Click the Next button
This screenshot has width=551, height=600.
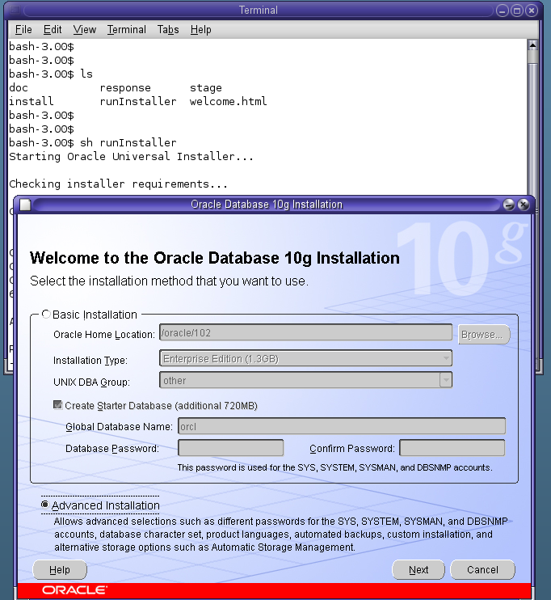coord(419,569)
